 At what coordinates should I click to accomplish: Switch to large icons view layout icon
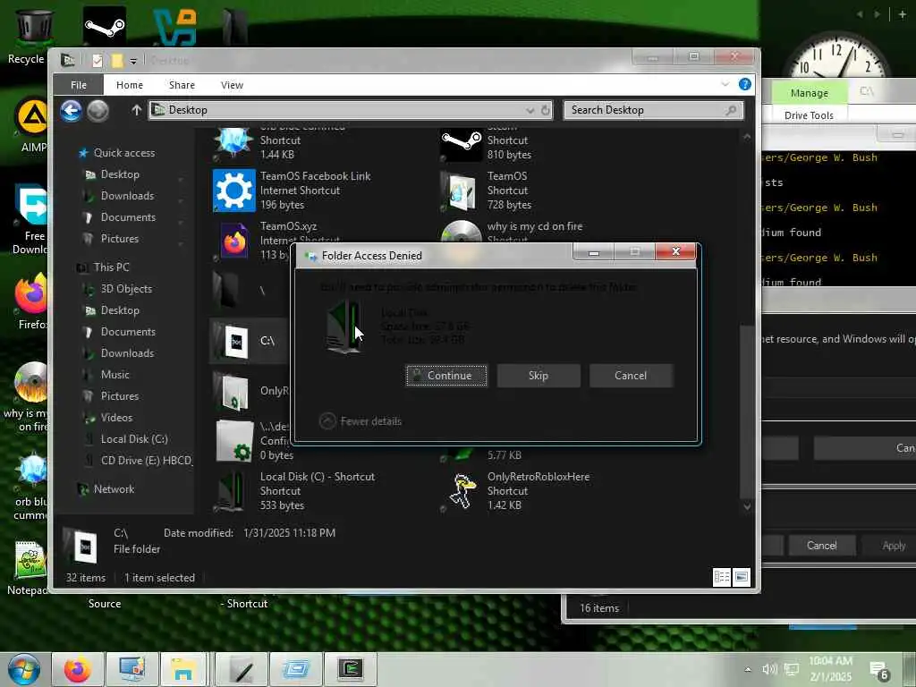[742, 577]
